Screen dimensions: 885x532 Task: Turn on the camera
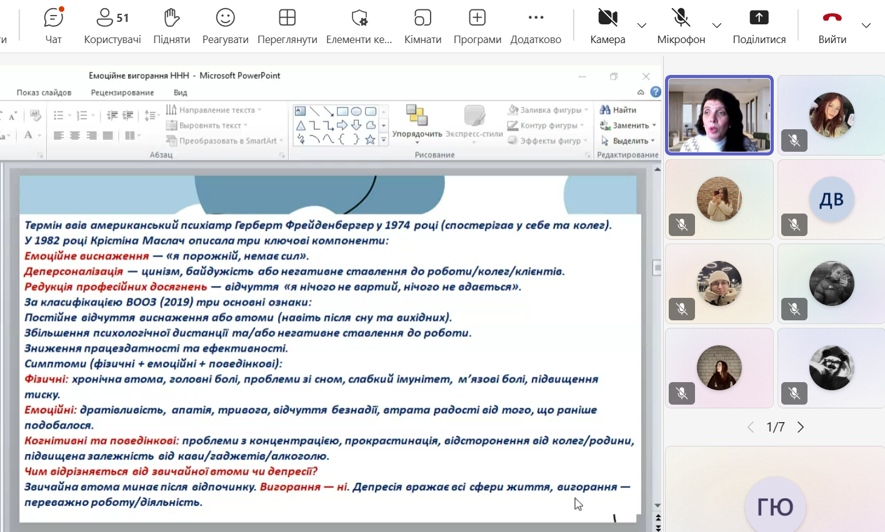(607, 26)
